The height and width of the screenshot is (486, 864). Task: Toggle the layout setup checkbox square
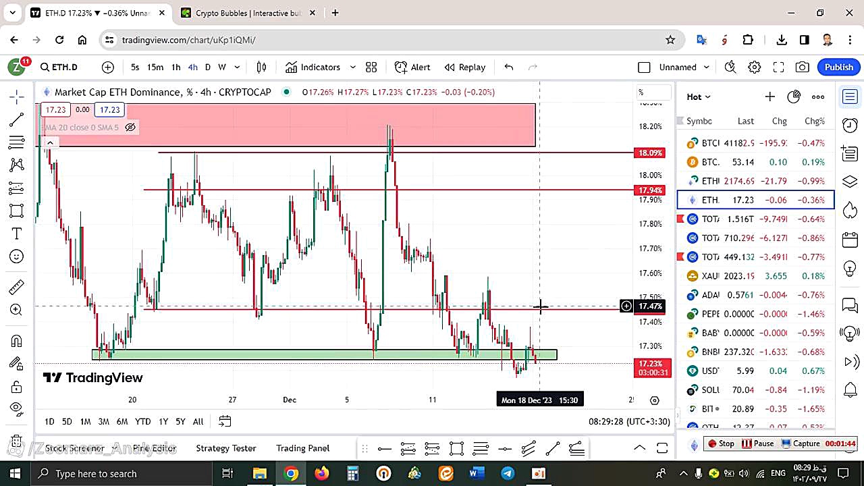click(644, 67)
